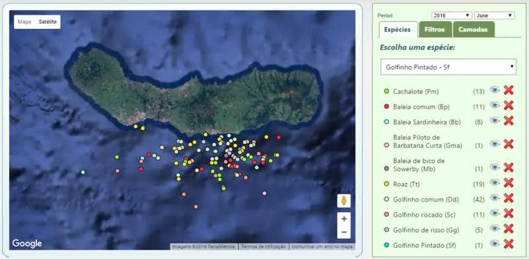Click the Google logo on the map
The height and width of the screenshot is (259, 529).
[x=27, y=244]
